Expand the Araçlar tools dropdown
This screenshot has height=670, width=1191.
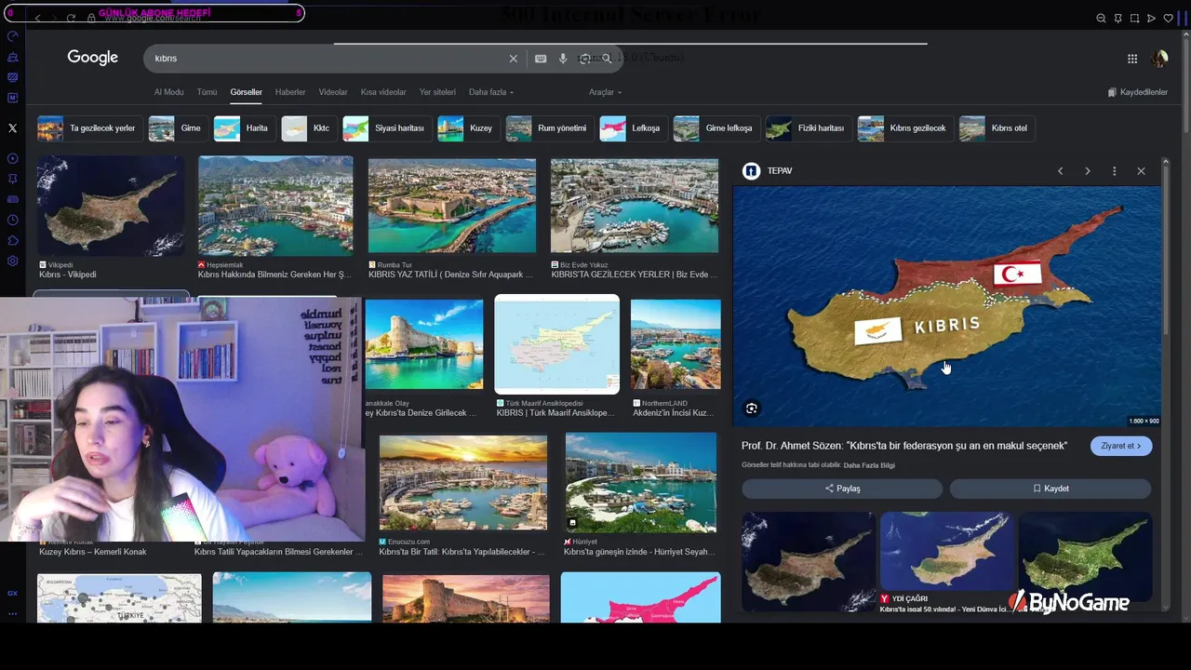[x=605, y=92]
